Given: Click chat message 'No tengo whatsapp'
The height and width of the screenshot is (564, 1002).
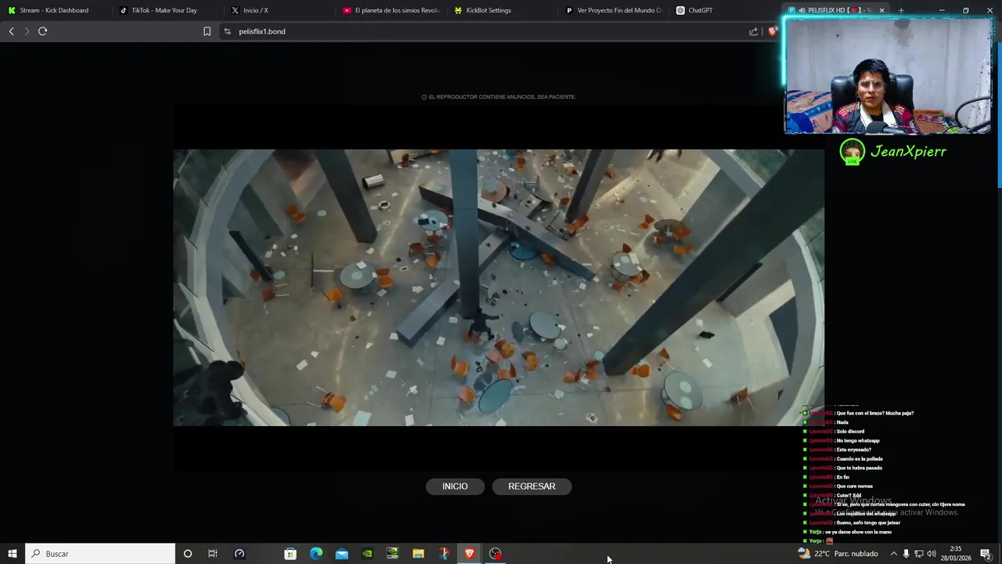Looking at the screenshot, I should [x=857, y=441].
